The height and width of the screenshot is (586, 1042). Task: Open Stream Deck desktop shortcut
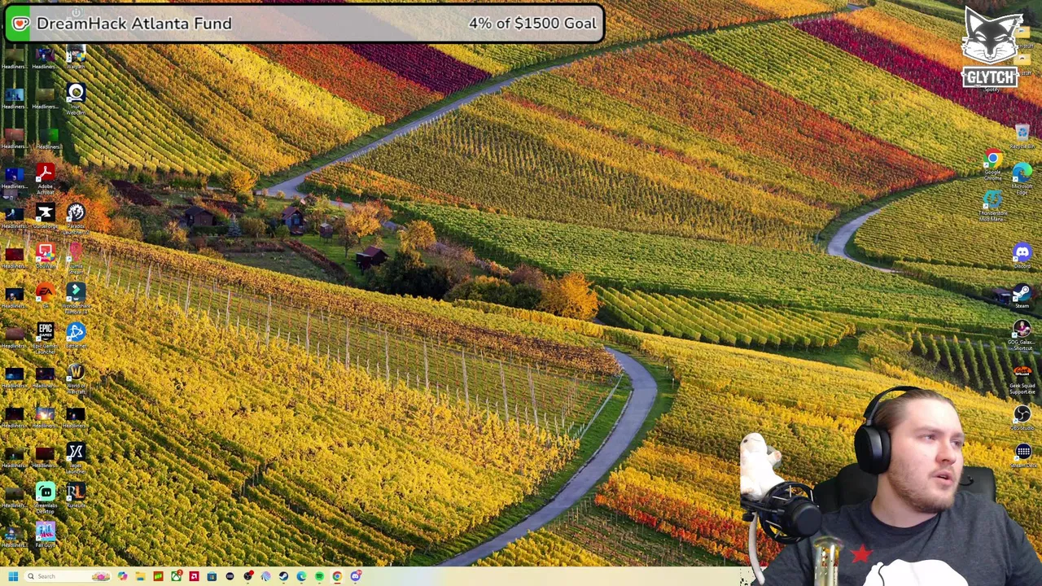click(x=1022, y=455)
